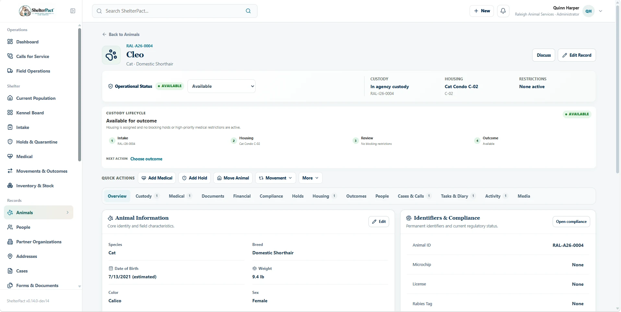Open notifications bell
The image size is (621, 312).
503,11
